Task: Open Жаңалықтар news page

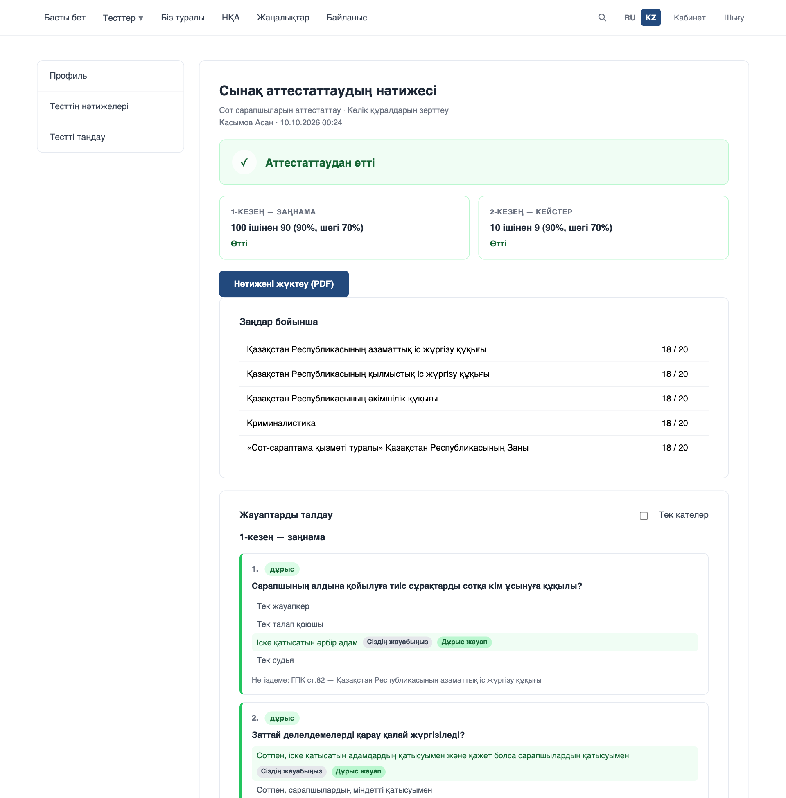Action: pos(283,18)
